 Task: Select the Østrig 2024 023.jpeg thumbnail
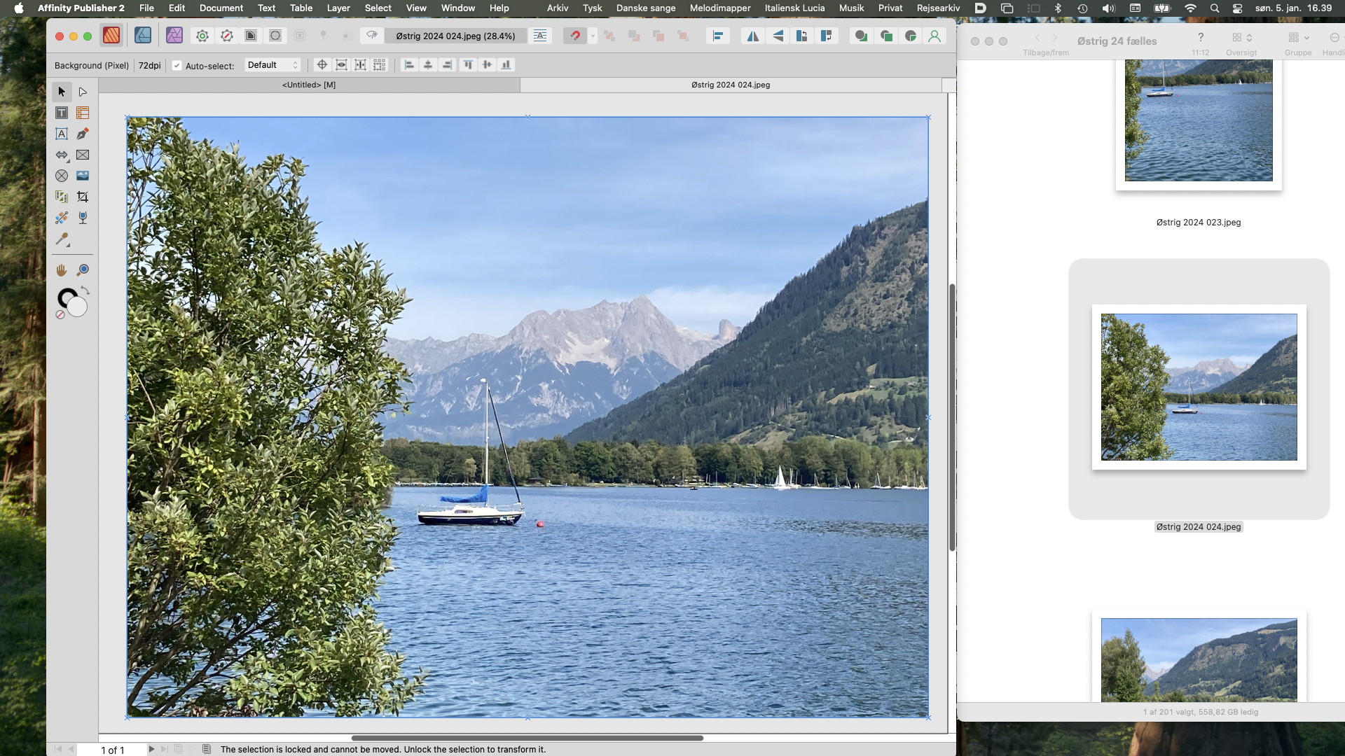tap(1198, 122)
